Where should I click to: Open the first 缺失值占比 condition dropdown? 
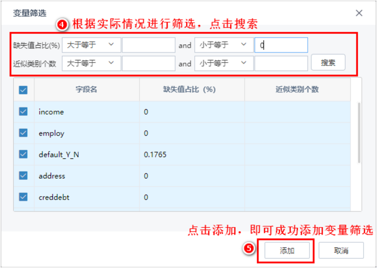(x=91, y=45)
